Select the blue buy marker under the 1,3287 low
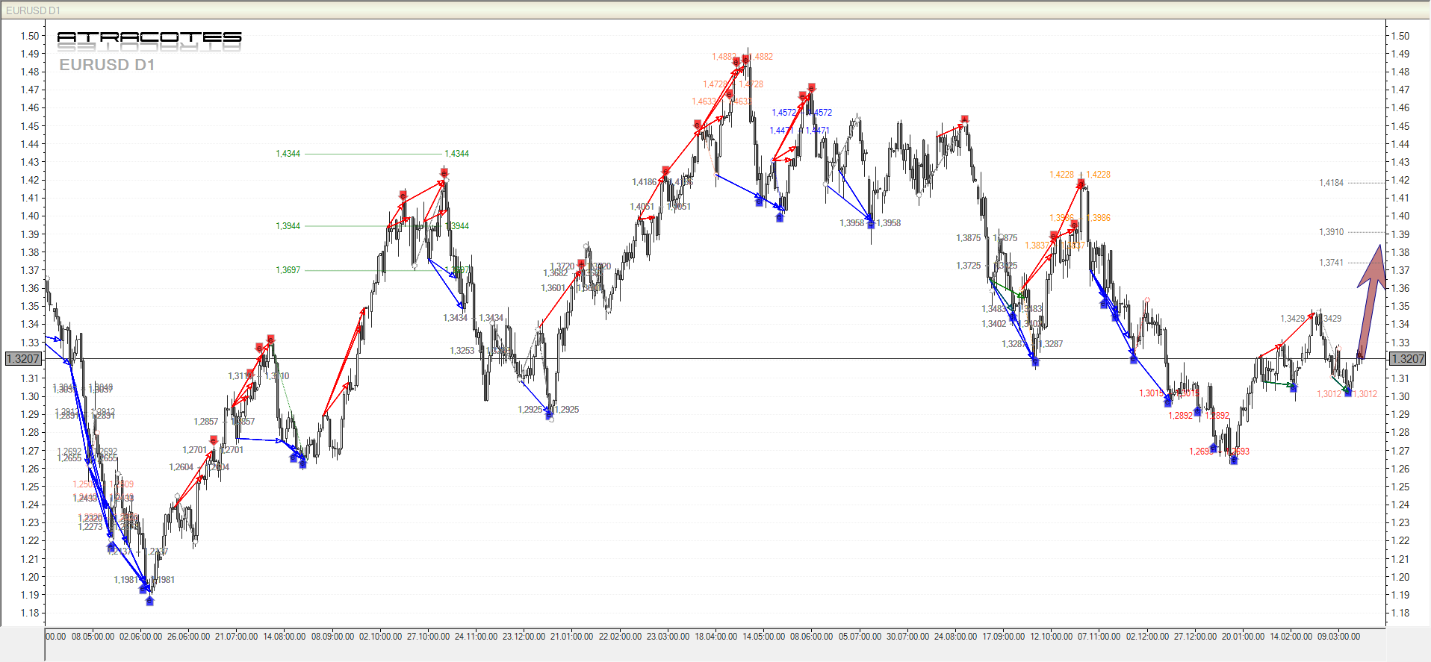 1035,361
